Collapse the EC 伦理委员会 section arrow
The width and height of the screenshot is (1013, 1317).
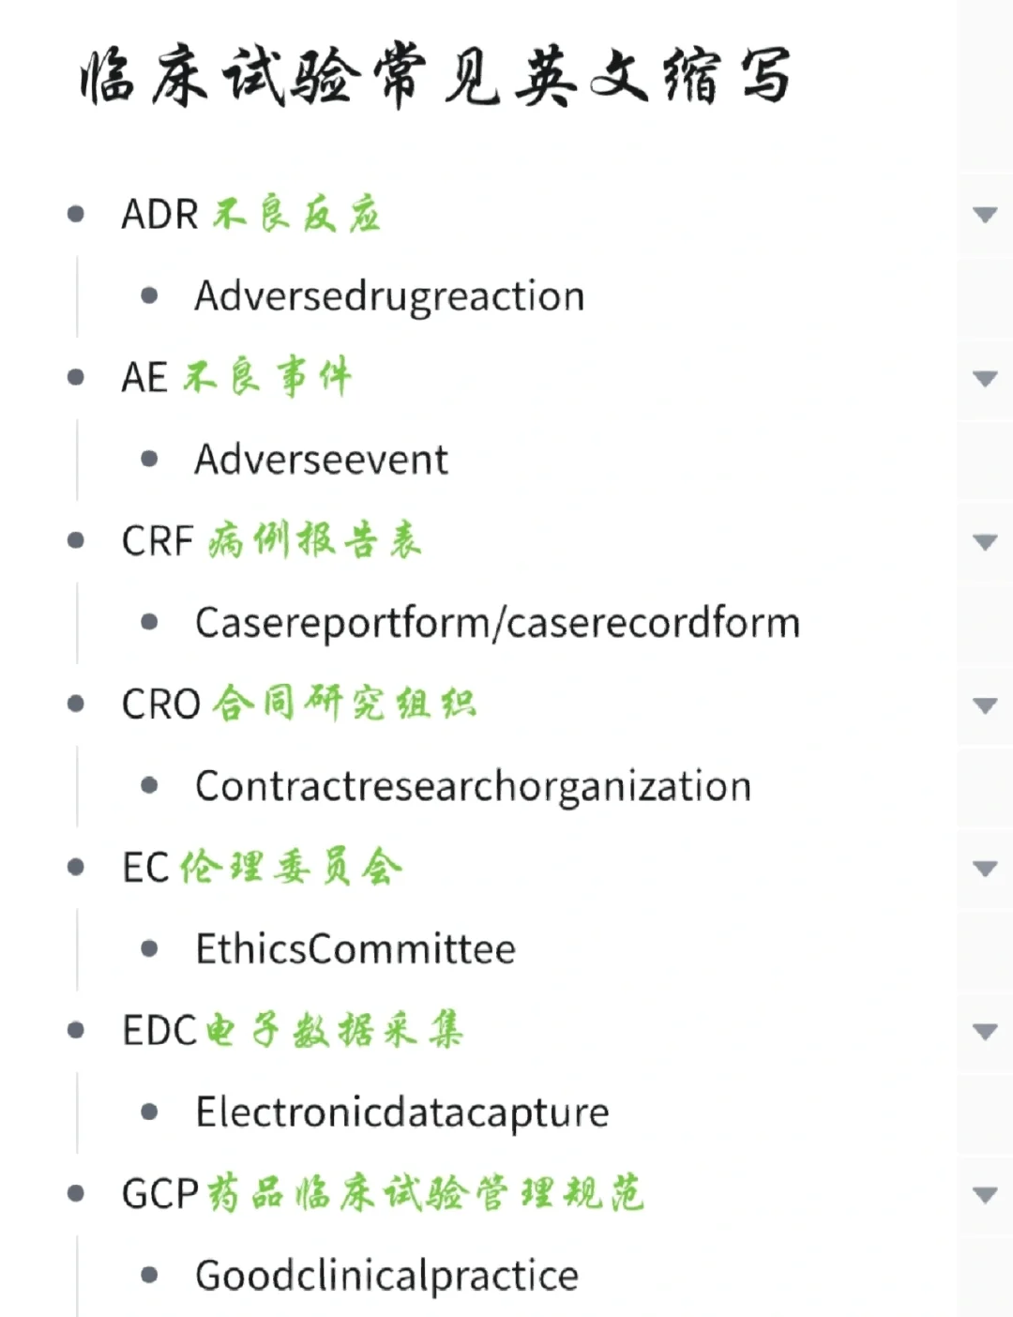985,868
